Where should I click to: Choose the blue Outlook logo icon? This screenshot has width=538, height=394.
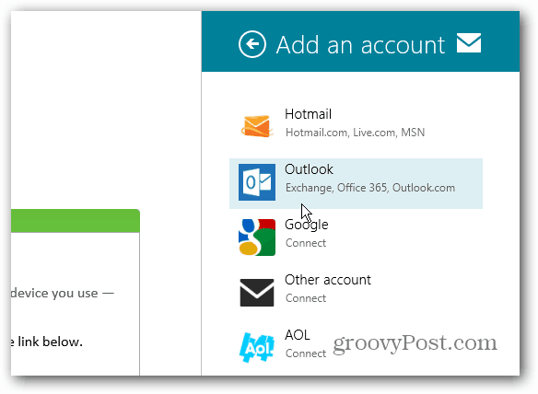pyautogui.click(x=257, y=182)
